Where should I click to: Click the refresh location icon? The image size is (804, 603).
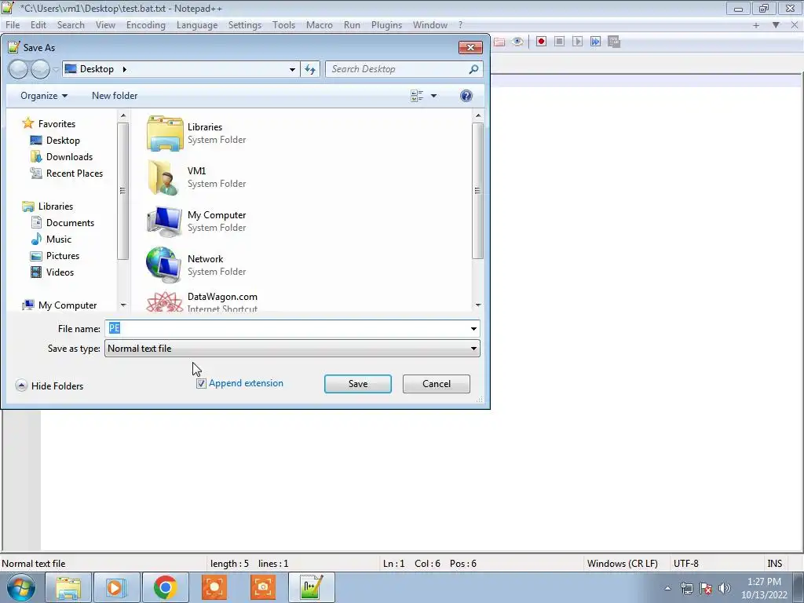point(310,69)
